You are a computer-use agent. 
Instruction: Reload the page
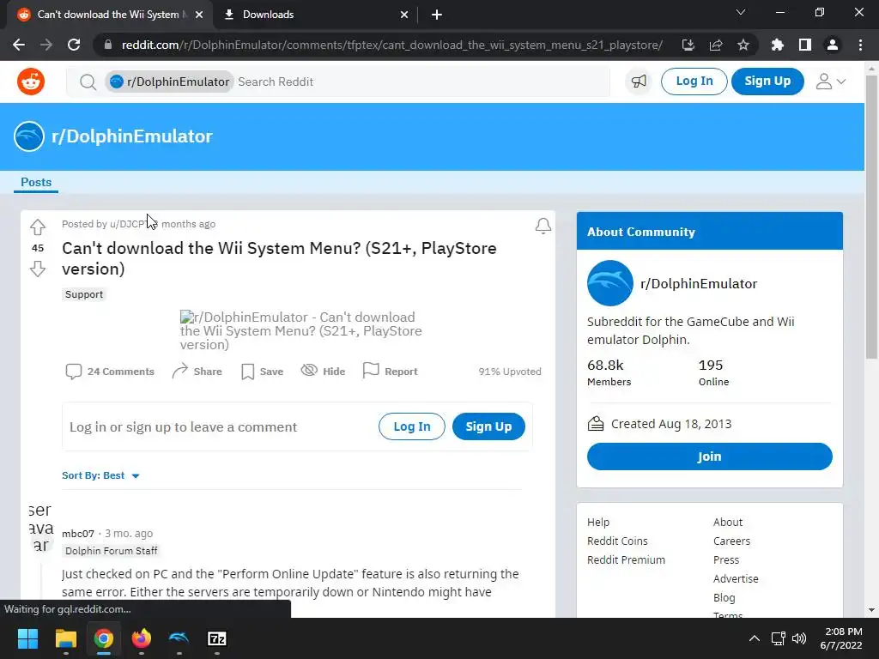[74, 45]
